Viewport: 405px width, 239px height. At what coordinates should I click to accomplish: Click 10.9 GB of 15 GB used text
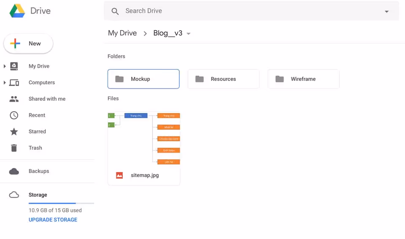55,210
